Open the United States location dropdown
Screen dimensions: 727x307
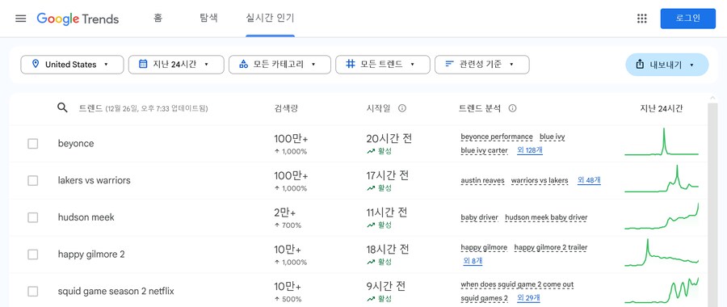72,65
